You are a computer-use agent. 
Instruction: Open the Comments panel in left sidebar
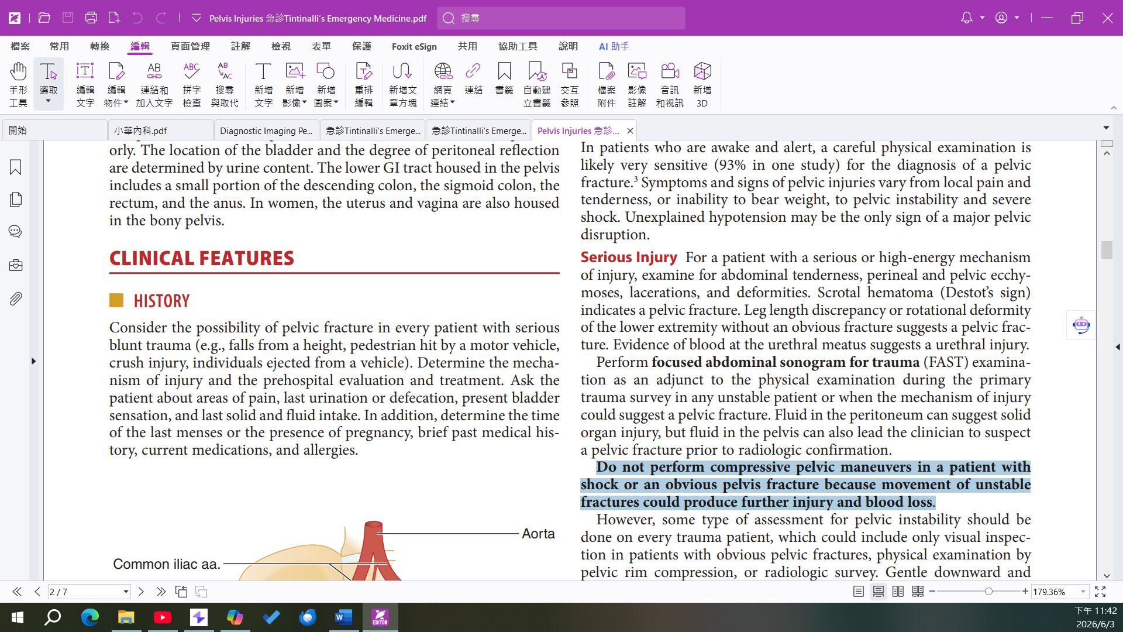16,232
